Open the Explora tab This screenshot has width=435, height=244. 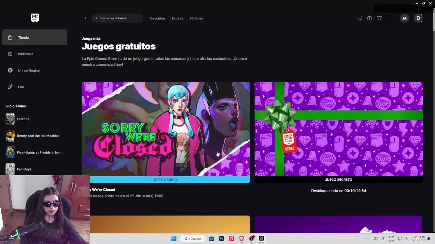177,18
